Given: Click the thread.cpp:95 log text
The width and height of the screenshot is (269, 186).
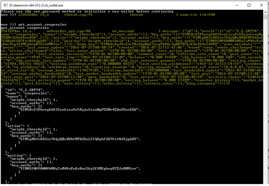Looking at the screenshot, I should click(x=78, y=15).
